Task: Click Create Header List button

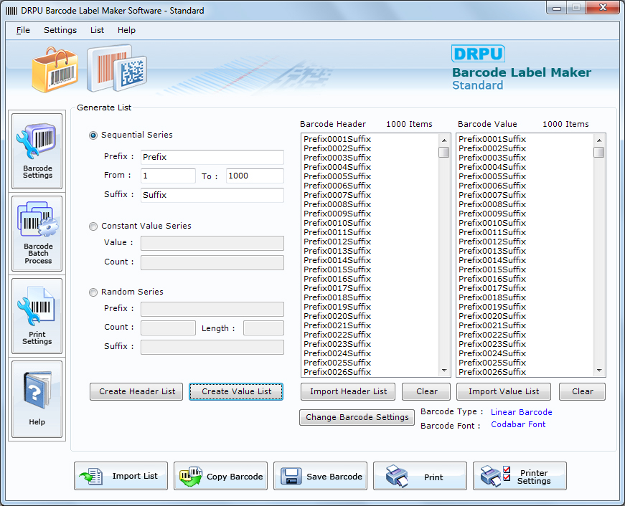Action: point(136,392)
